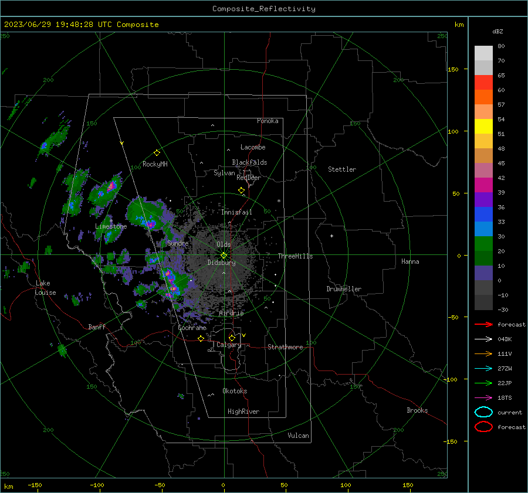Select the light gray 80 dBZ swatch
Screen dimensions: 528x493
tap(483, 53)
